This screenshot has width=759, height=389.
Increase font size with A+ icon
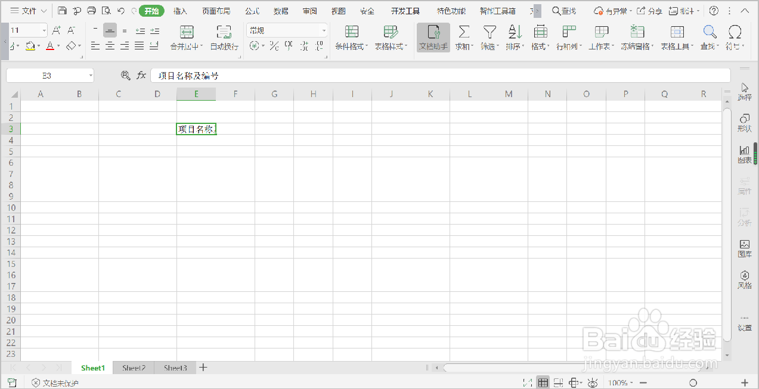click(x=57, y=30)
